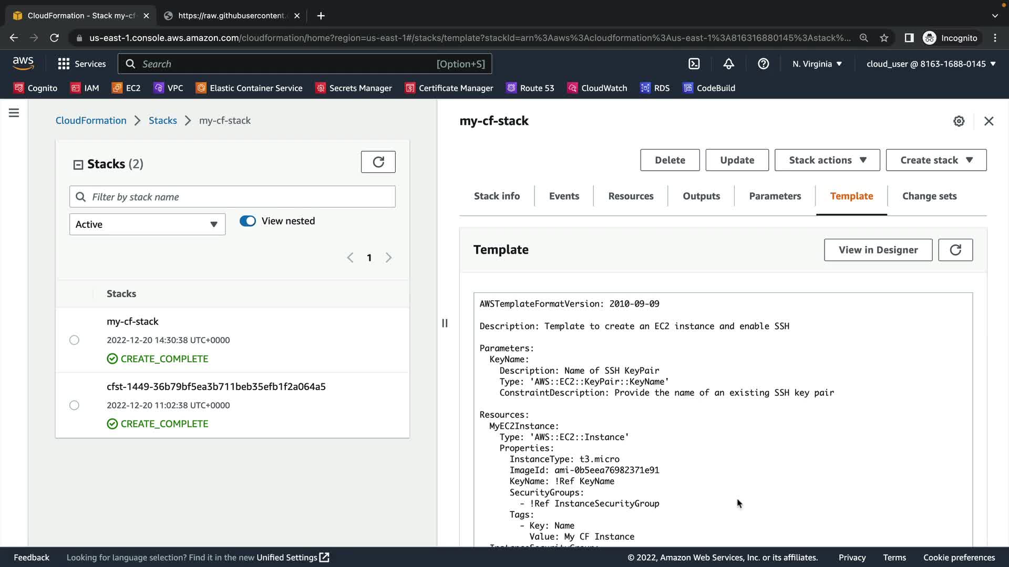
Task: Toggle the View nested switch
Action: pyautogui.click(x=248, y=221)
